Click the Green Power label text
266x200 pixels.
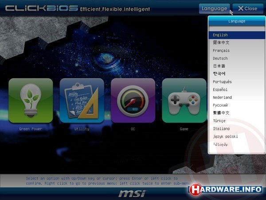(x=31, y=129)
